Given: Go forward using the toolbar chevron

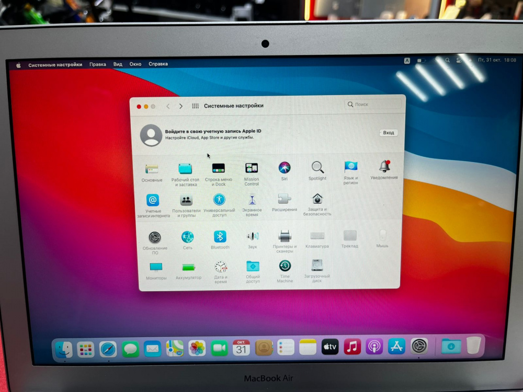Looking at the screenshot, I should [x=181, y=106].
